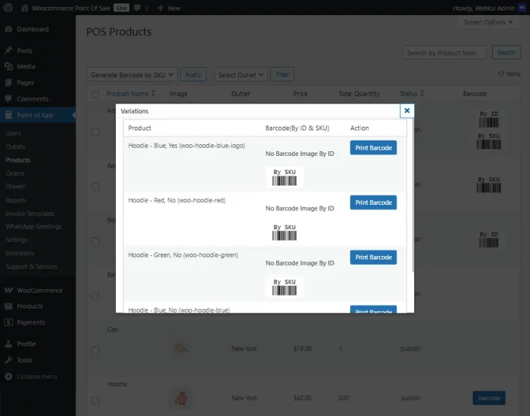Image resolution: width=530 pixels, height=416 pixels.
Task: Expand the Screen Options panel
Action: [x=489, y=22]
